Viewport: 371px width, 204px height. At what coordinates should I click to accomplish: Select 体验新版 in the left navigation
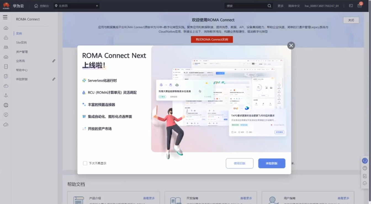click(22, 79)
